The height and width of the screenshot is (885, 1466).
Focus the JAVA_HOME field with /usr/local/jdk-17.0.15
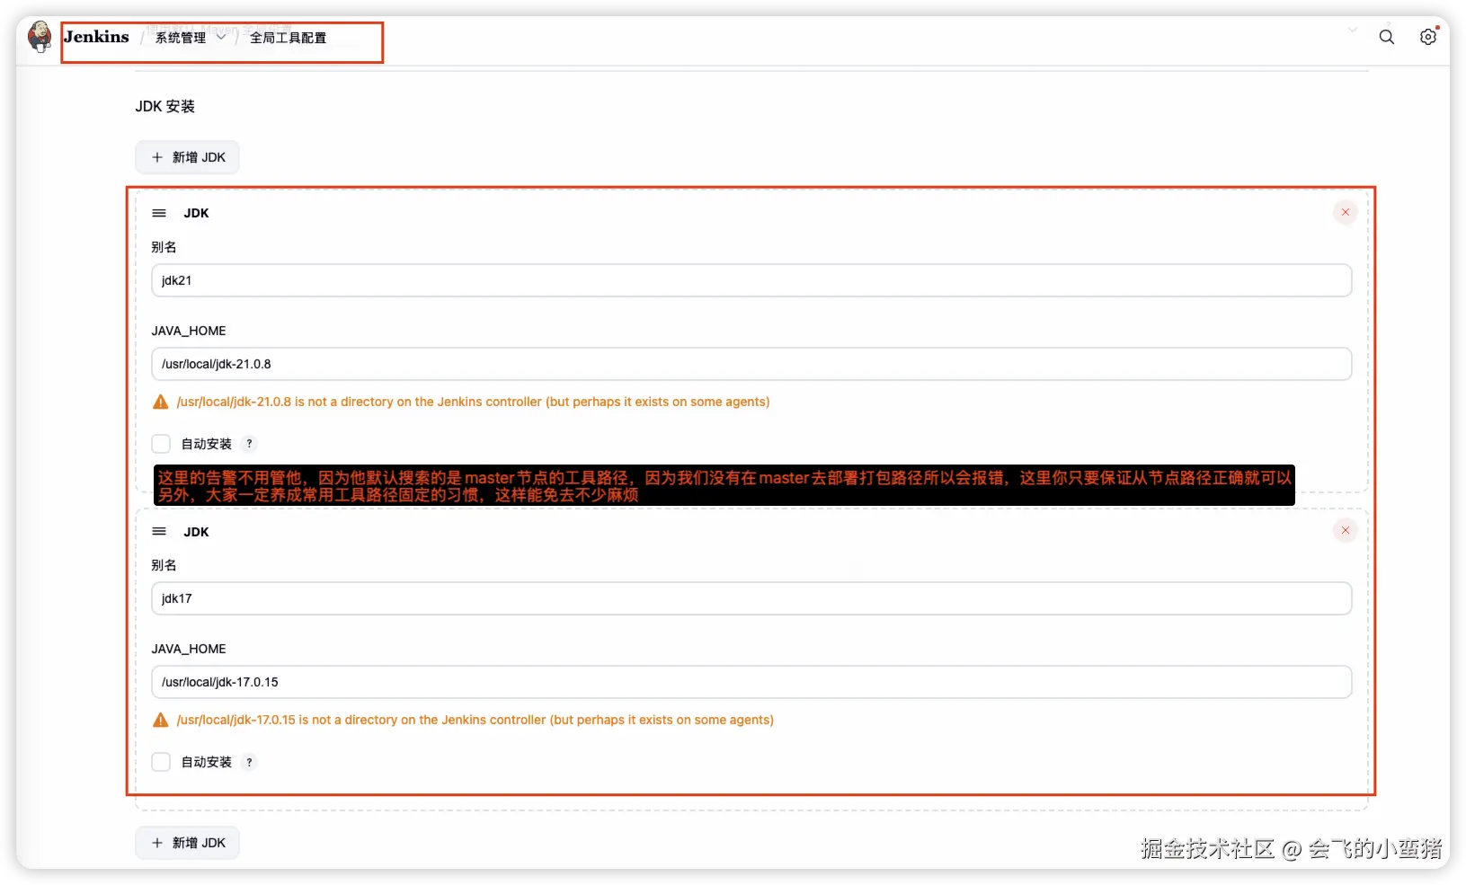751,682
